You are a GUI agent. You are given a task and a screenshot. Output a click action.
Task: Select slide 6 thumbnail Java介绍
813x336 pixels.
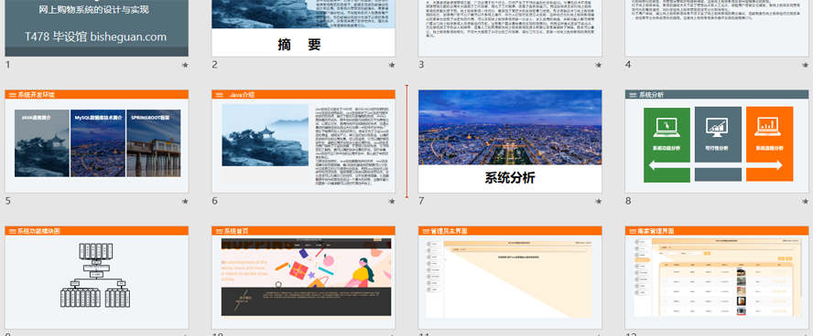[x=303, y=142]
